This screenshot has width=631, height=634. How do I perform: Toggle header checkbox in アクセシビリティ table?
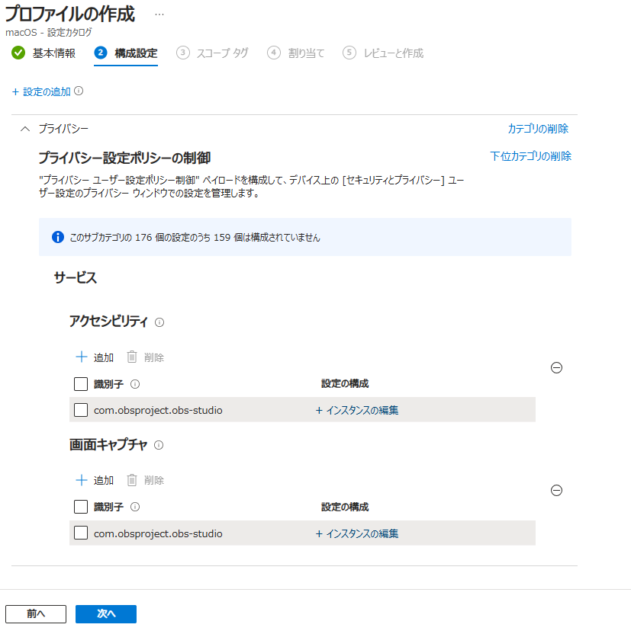(x=81, y=384)
